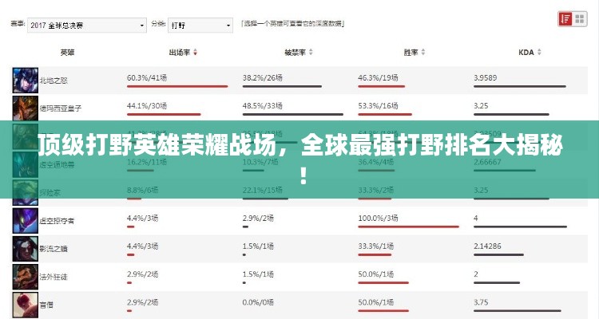Click 1.5%/1场 in the 影流之镰 row
The height and width of the screenshot is (319, 599).
[258, 246]
